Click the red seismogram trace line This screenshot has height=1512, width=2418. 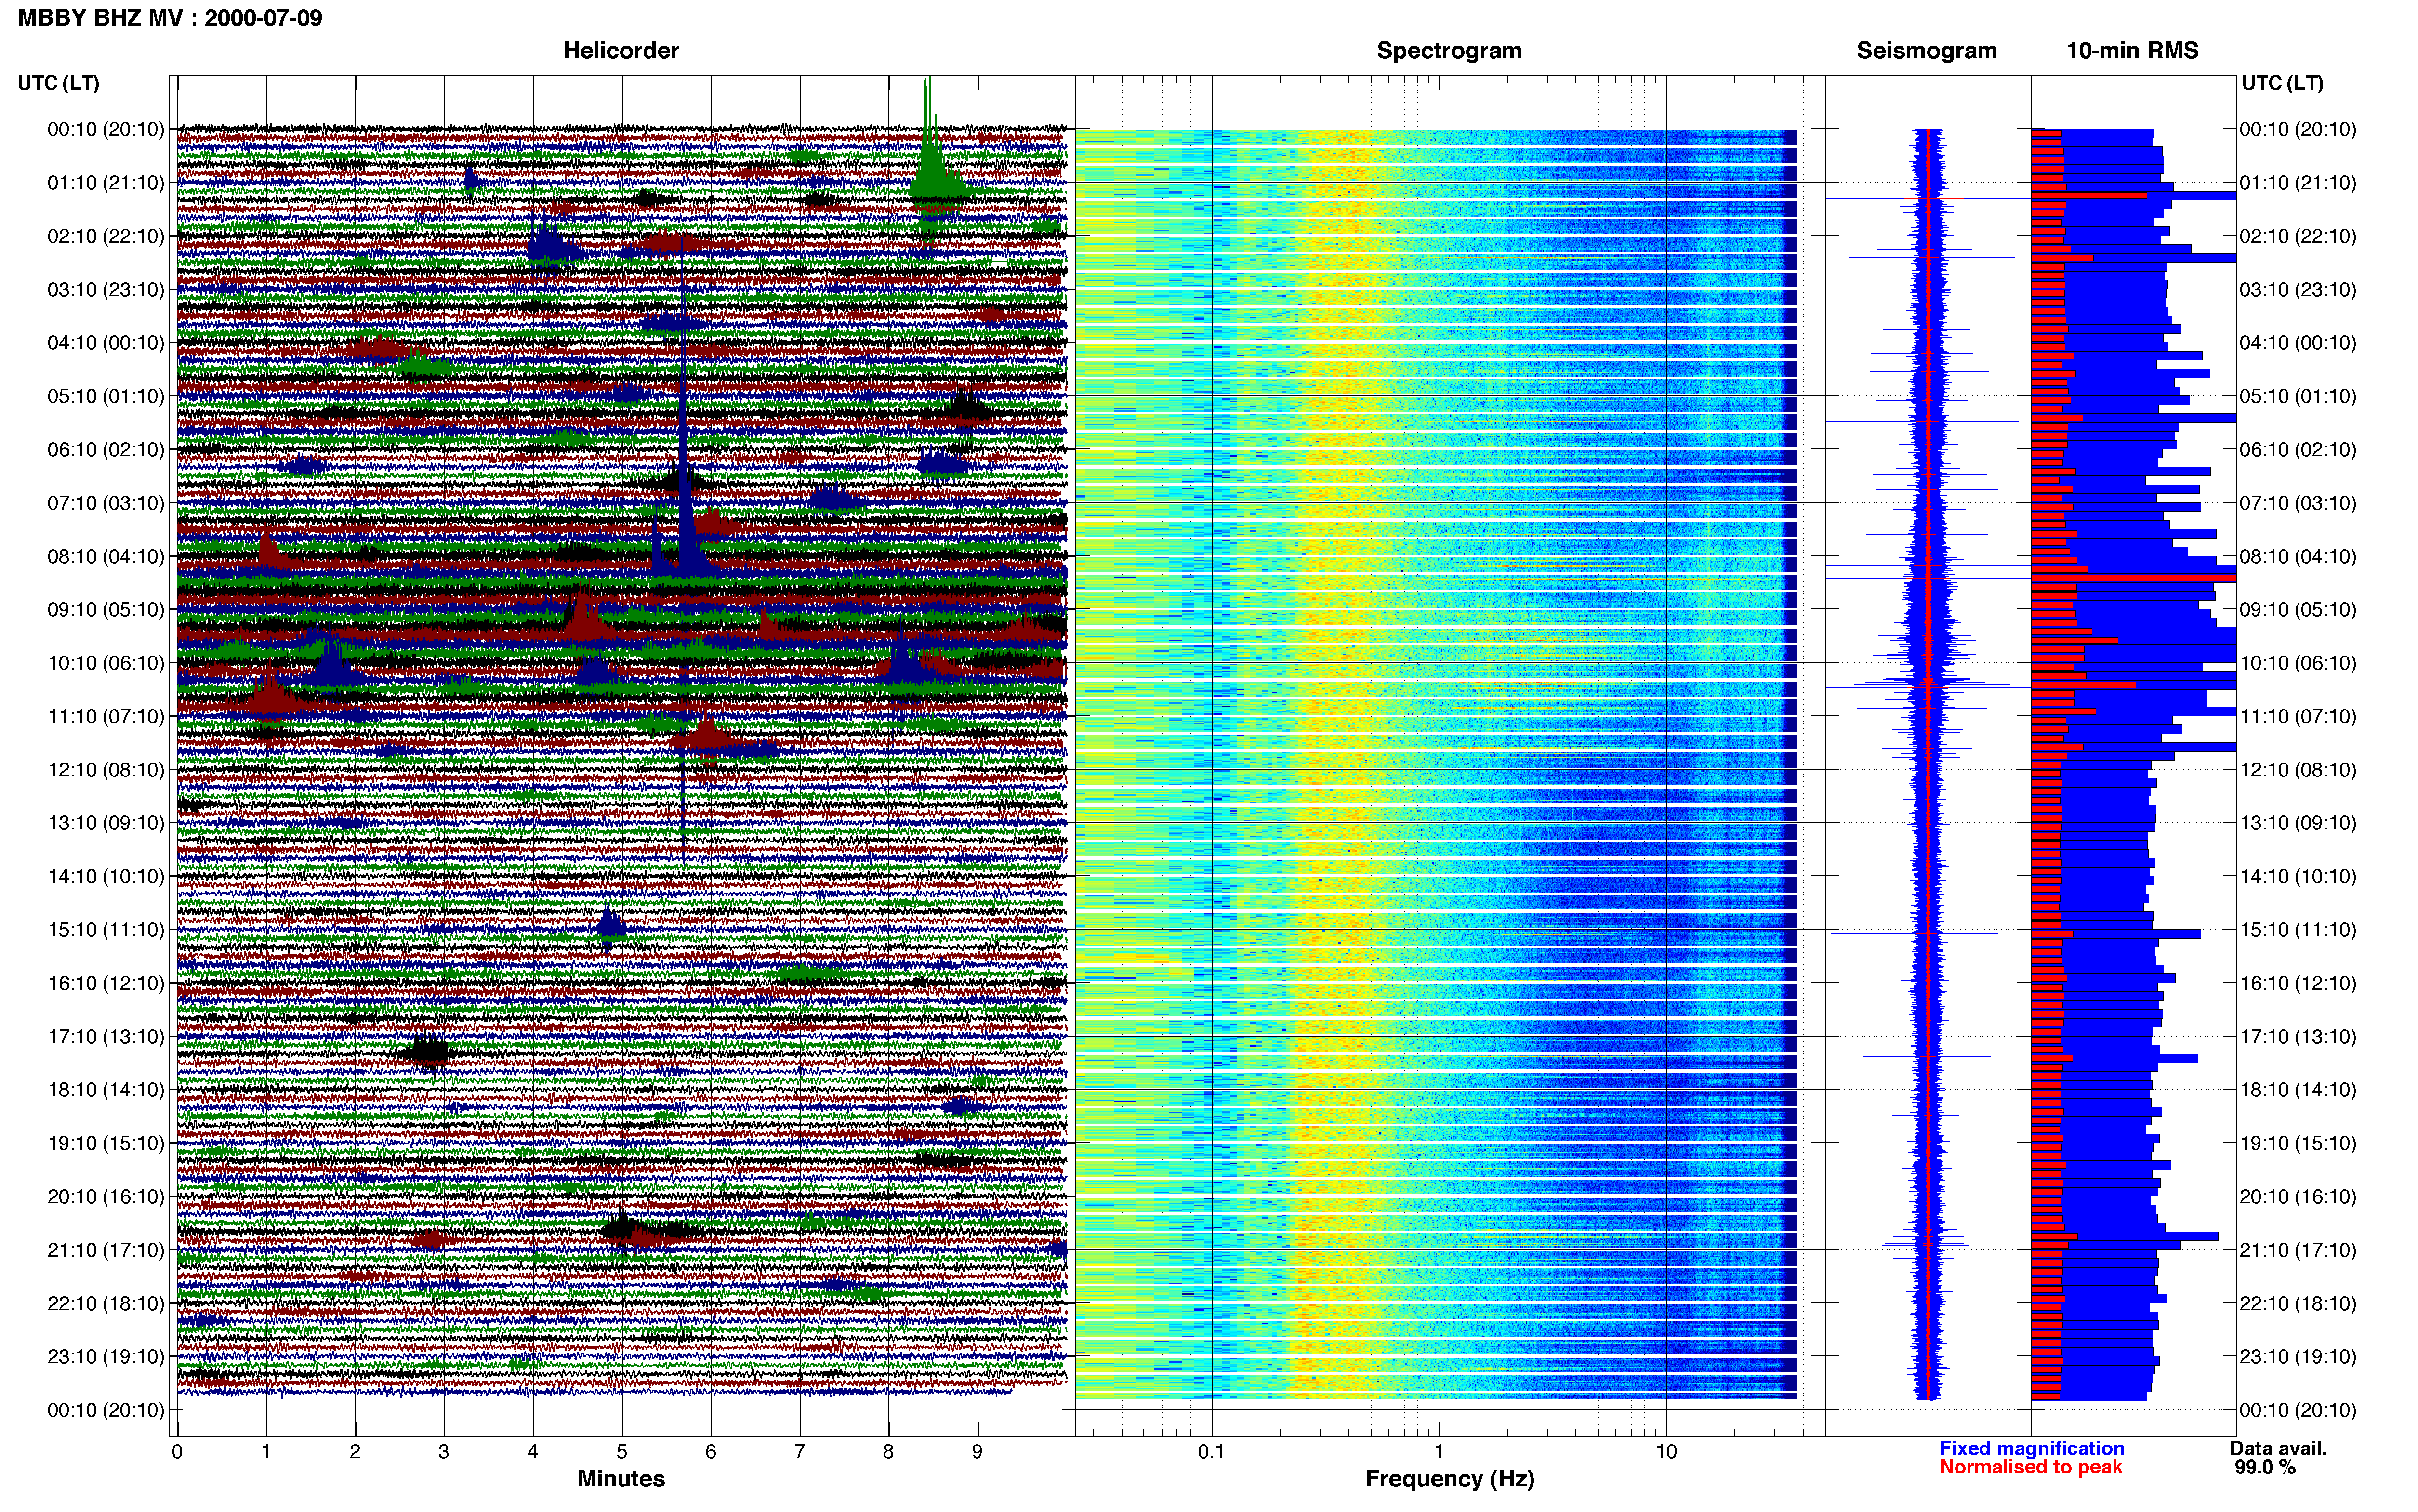1928,764
